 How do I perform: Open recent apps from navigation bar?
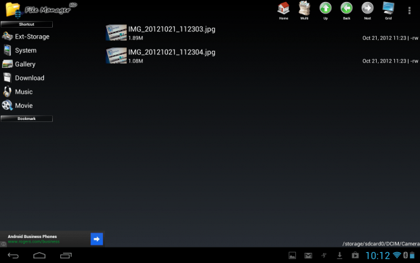coord(66,256)
